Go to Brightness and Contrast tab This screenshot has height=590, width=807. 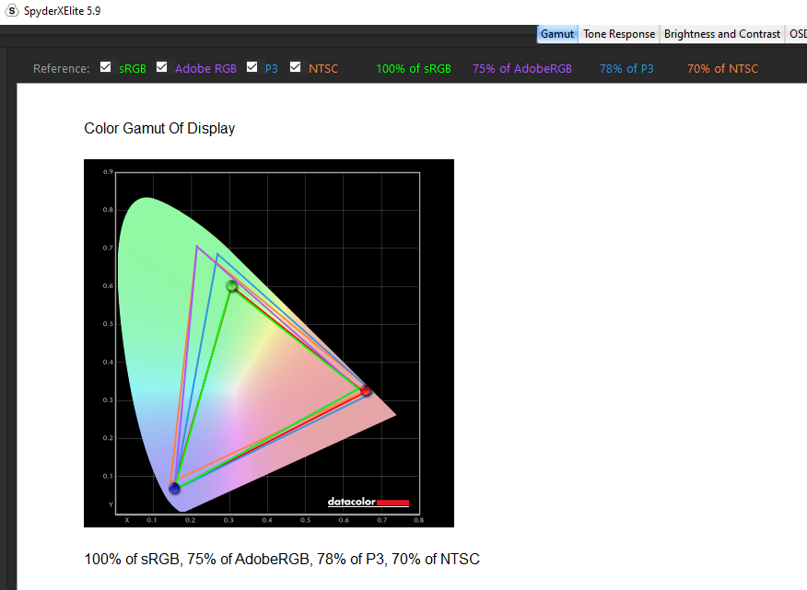[722, 34]
